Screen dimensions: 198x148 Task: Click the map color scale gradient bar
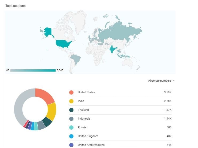(x=33, y=70)
